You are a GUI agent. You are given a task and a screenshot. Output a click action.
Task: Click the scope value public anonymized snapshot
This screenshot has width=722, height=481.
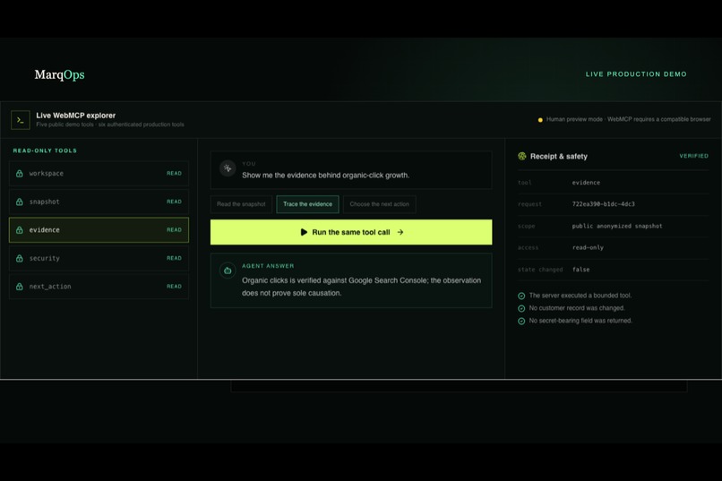pyautogui.click(x=617, y=226)
